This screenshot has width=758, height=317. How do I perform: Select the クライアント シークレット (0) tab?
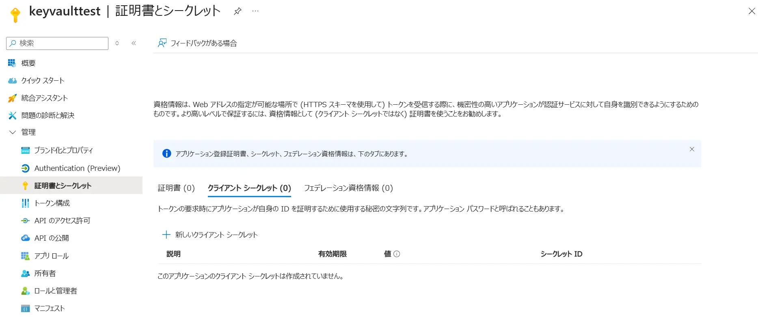249,188
